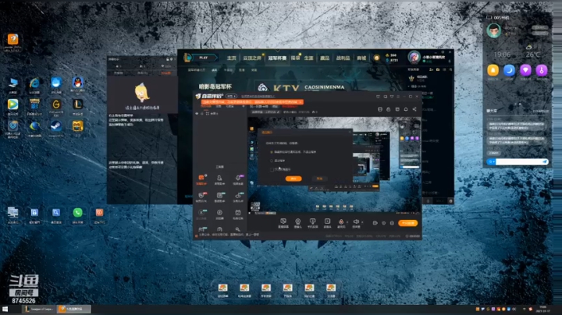Click the purple diamond widget icon

(x=525, y=70)
